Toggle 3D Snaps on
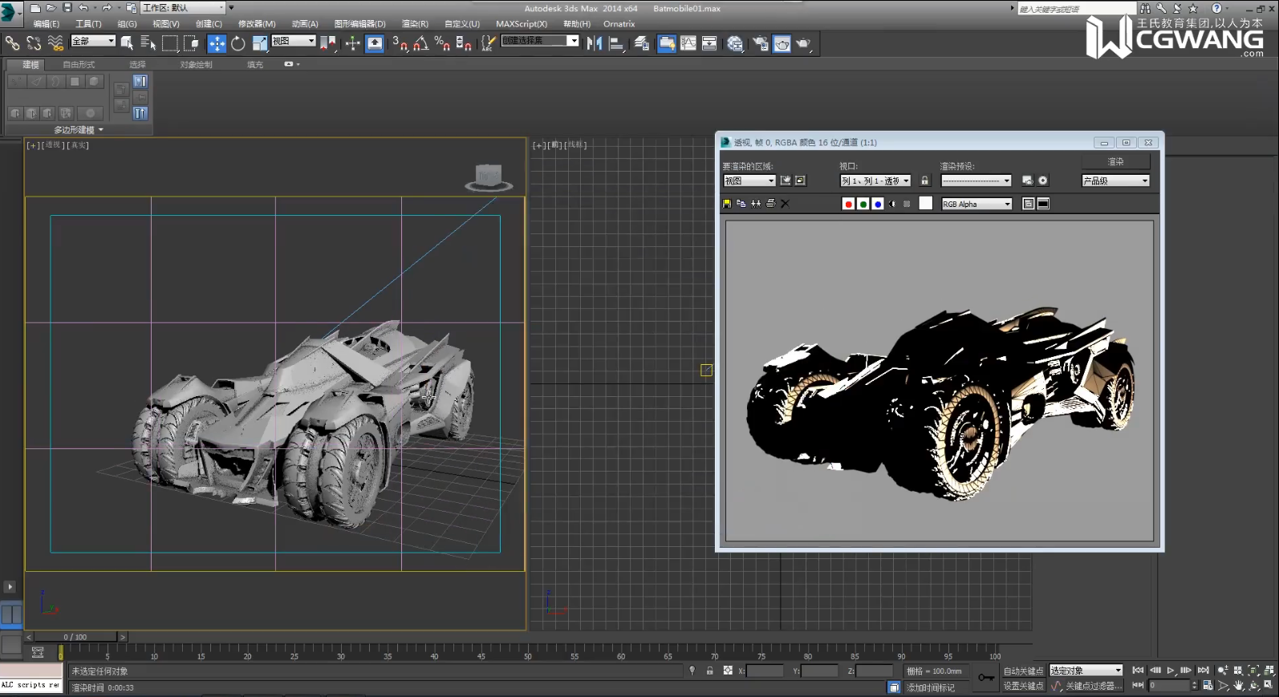This screenshot has height=697, width=1279. click(x=400, y=43)
